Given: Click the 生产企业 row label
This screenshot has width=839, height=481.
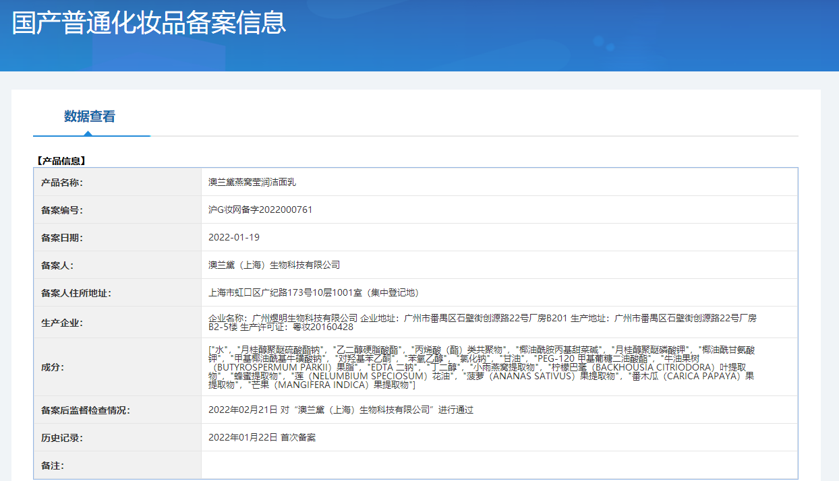Looking at the screenshot, I should click(x=62, y=323).
